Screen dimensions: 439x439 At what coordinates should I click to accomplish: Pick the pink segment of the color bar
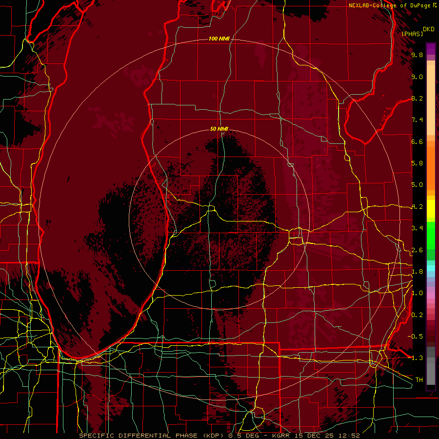coord(431,296)
